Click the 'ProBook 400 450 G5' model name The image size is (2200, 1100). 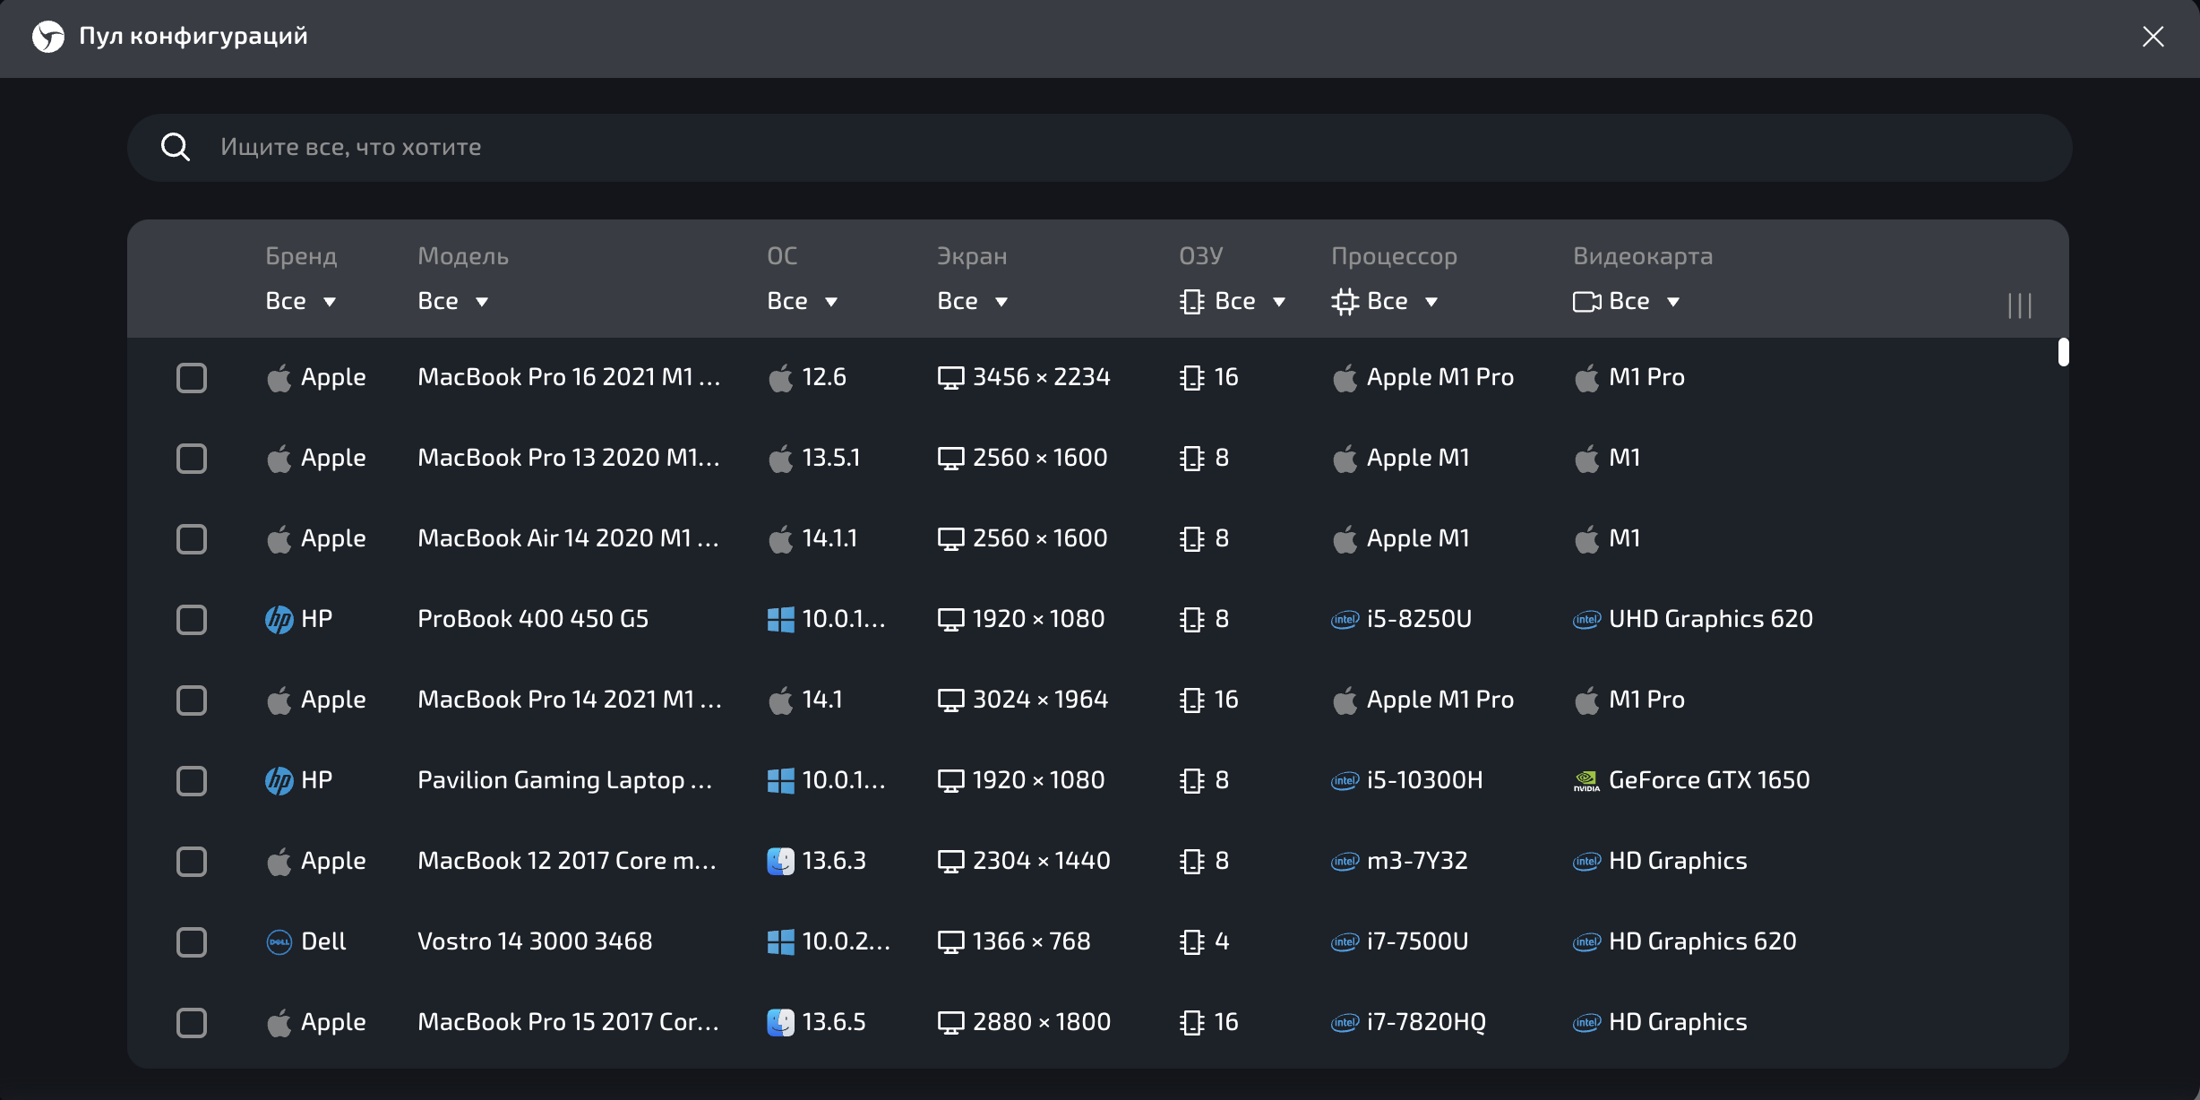pyautogui.click(x=533, y=619)
